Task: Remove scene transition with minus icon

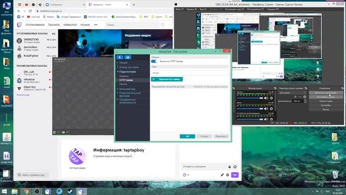Action: point(300,97)
